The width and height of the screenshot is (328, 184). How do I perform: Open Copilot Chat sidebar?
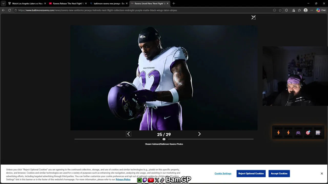(x=321, y=10)
